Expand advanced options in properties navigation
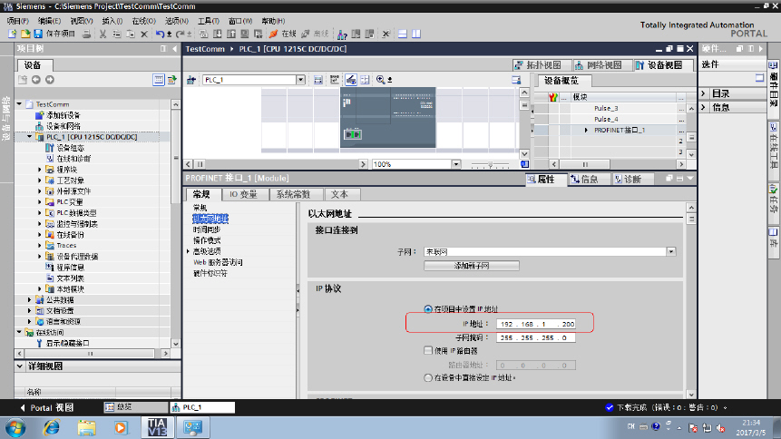The image size is (781, 439). 188,251
